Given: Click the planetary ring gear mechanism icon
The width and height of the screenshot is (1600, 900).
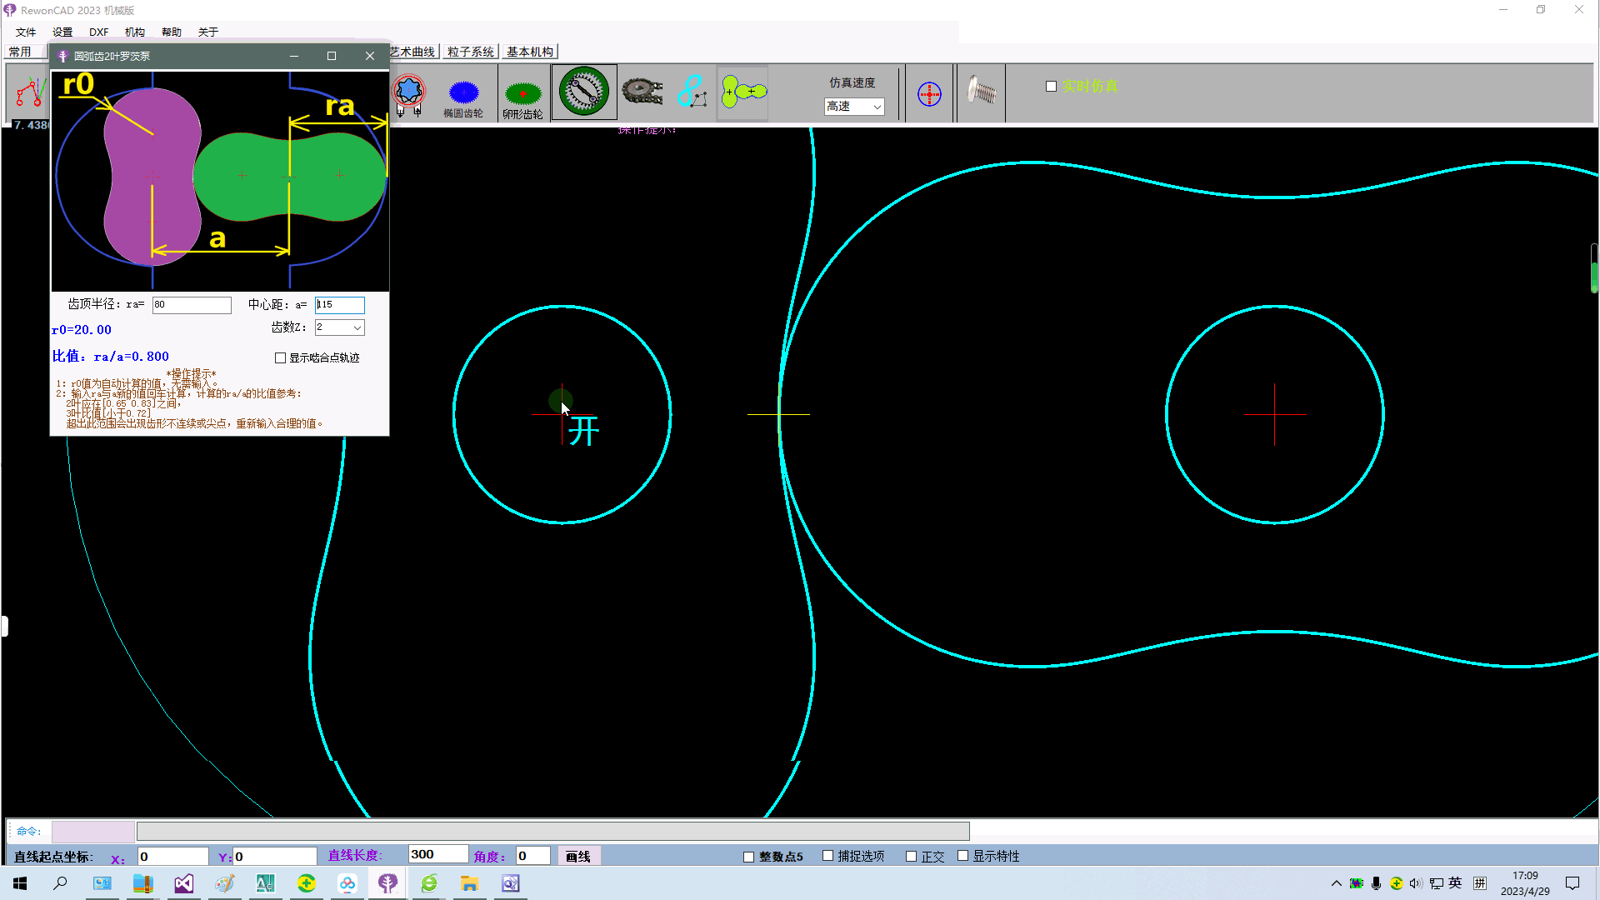Looking at the screenshot, I should click(583, 92).
